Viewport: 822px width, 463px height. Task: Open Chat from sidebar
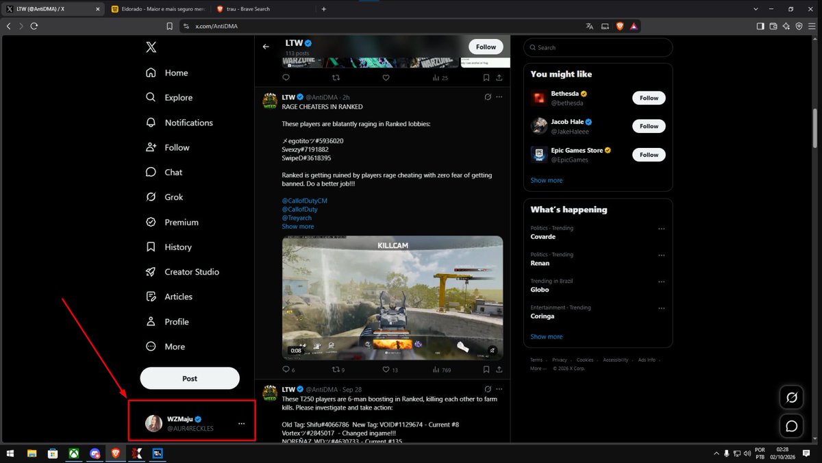click(x=164, y=172)
